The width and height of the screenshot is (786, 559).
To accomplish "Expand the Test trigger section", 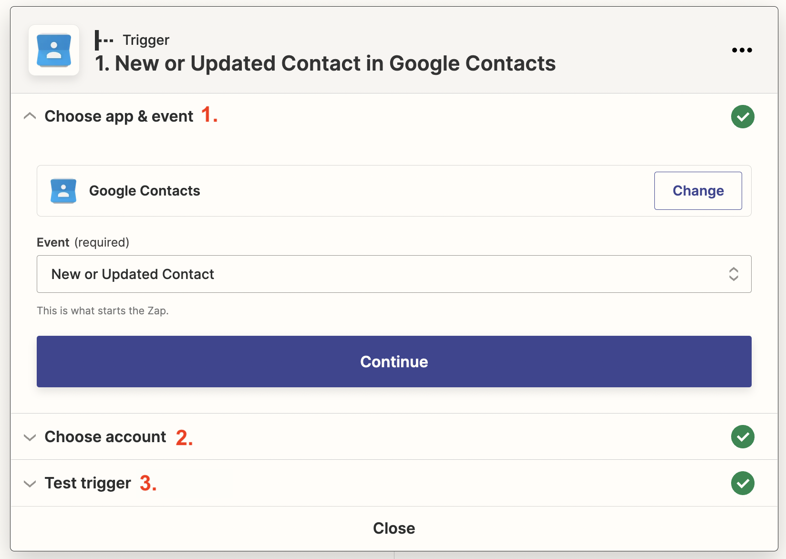I will pyautogui.click(x=30, y=484).
